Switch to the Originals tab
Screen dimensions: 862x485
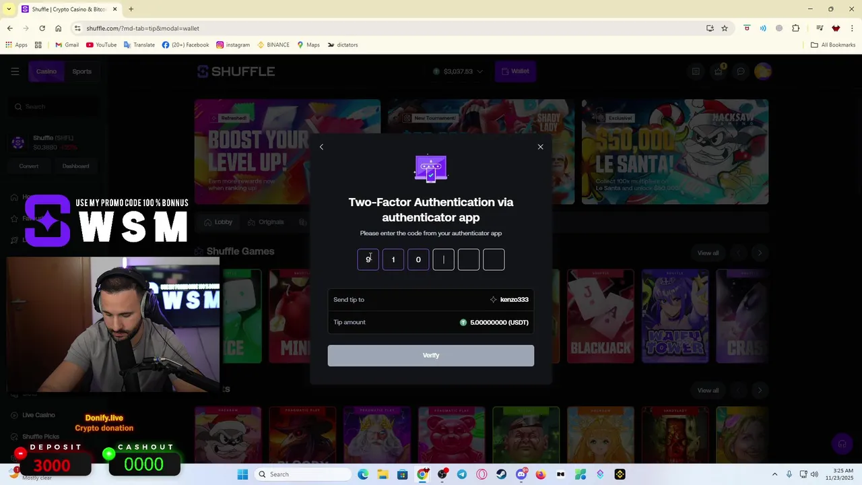[x=266, y=222]
